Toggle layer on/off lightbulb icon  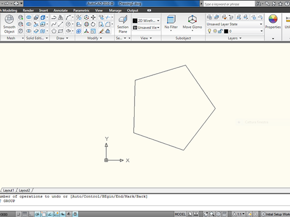point(209,31)
